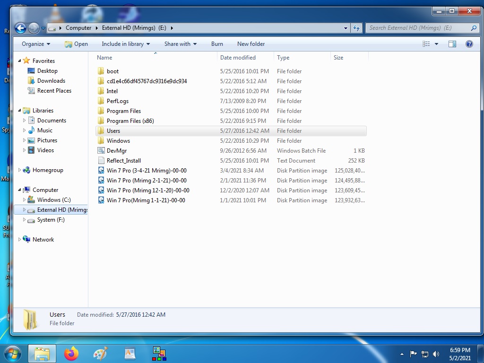Image resolution: width=484 pixels, height=363 pixels.
Task: Click the search magnifier icon
Action: [x=474, y=28]
